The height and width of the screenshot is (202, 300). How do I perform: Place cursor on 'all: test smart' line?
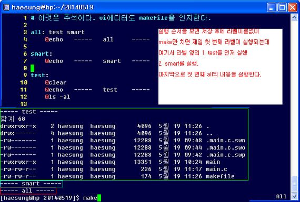click(57, 32)
